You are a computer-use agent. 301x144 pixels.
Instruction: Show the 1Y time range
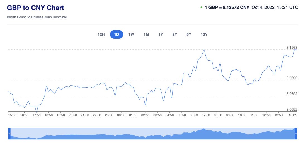(161, 34)
